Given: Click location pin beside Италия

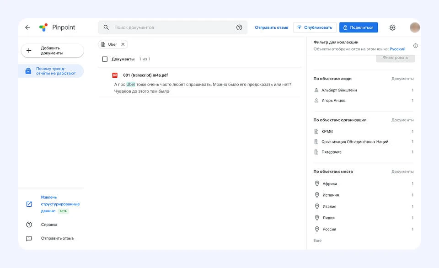Looking at the screenshot, I should tap(317, 206).
